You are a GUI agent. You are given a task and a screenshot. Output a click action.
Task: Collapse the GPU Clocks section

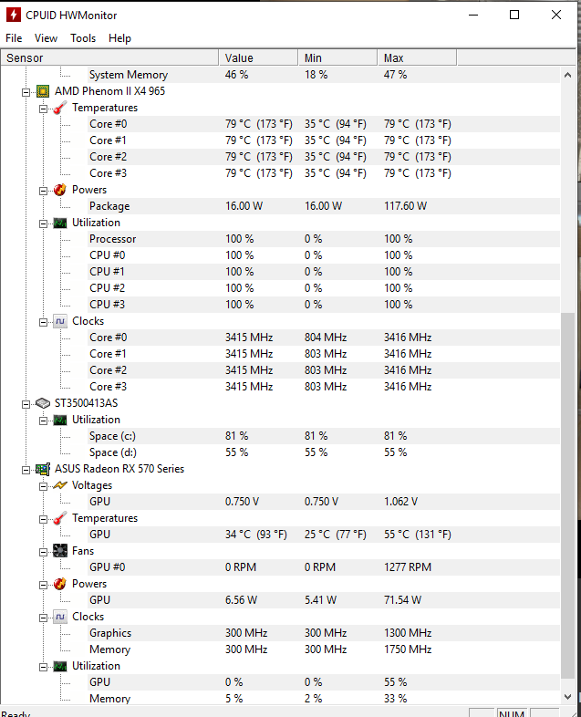(x=43, y=617)
